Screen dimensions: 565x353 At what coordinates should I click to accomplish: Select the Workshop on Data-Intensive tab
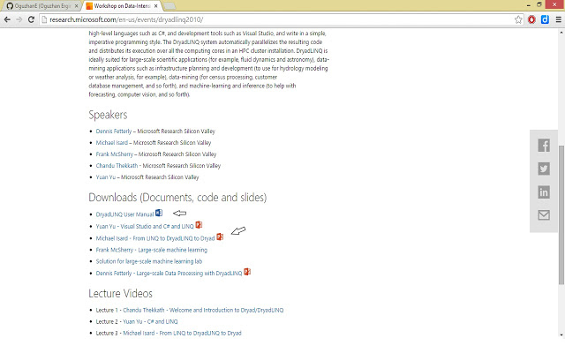[x=122, y=6]
